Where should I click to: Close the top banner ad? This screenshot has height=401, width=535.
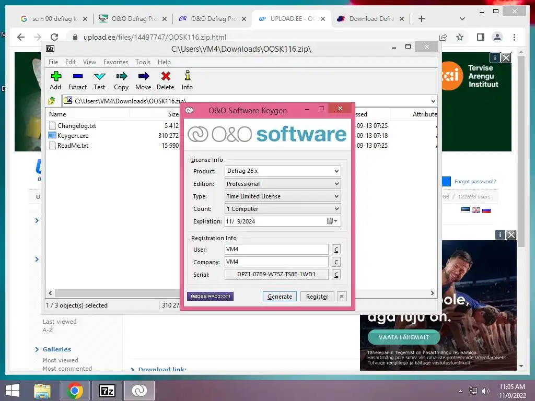(x=506, y=57)
